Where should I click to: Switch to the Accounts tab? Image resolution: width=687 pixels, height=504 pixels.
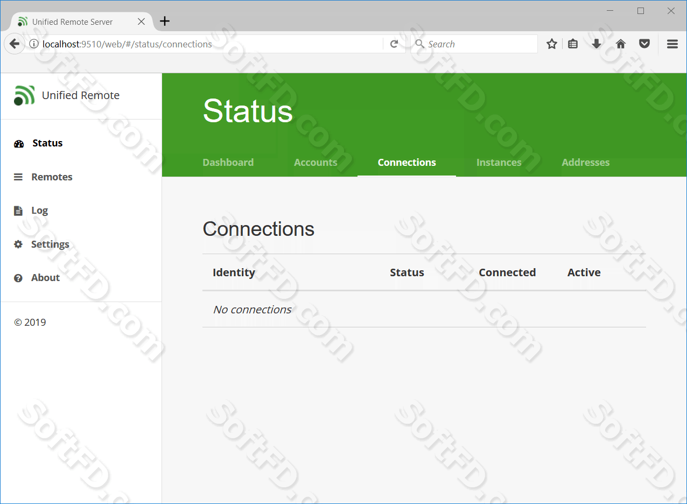[x=316, y=163]
